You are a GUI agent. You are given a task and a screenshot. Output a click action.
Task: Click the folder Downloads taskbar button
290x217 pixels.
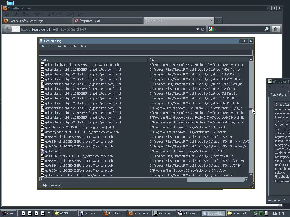238,213
